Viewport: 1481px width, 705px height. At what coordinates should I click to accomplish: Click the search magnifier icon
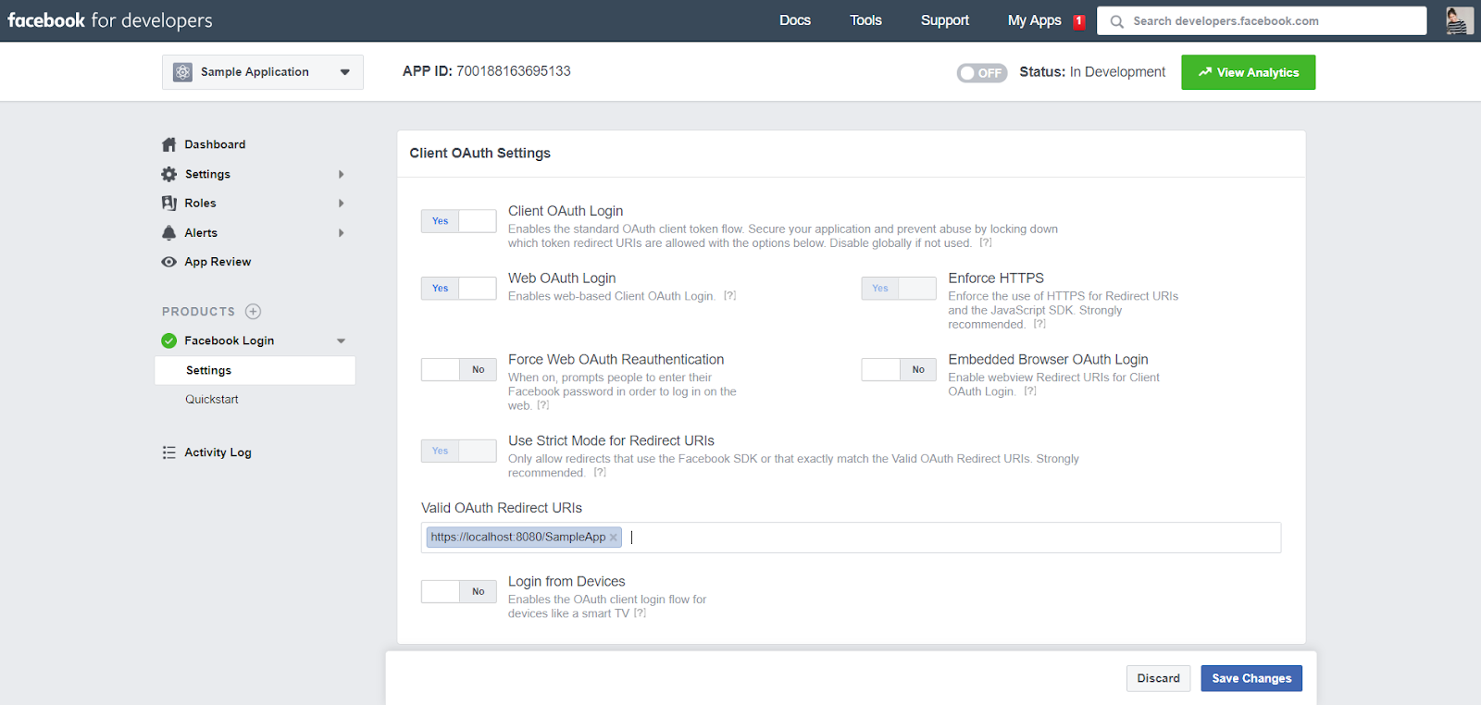point(1117,21)
